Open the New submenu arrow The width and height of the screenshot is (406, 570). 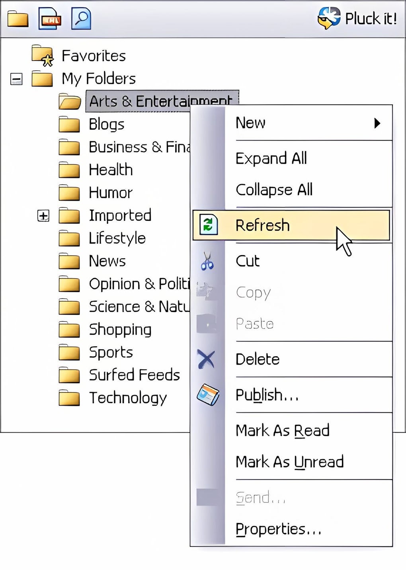(377, 123)
